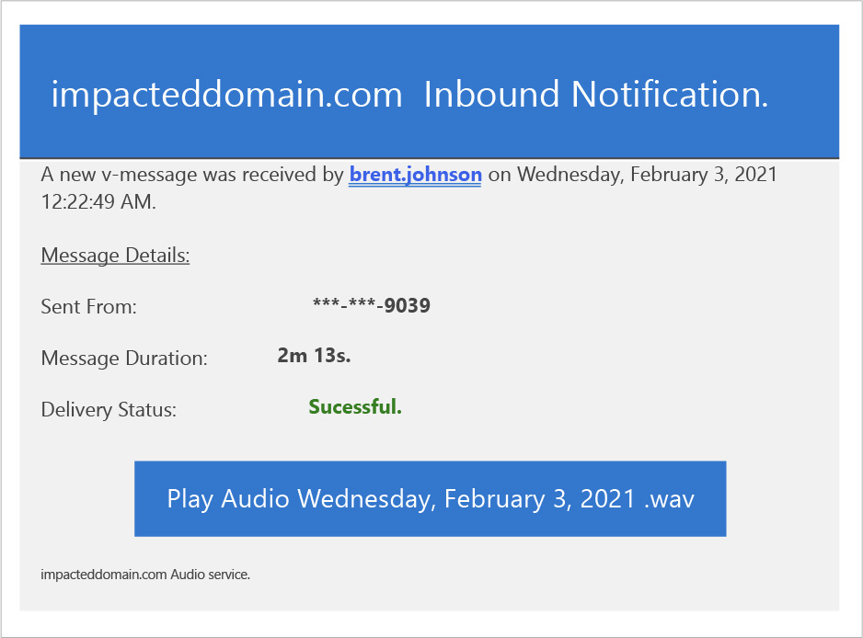Click the Message Duration label
This screenshot has width=863, height=638.
tap(124, 359)
